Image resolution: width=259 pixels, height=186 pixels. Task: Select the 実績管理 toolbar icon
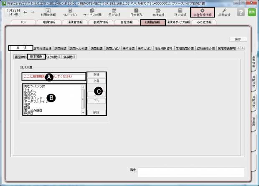(x=158, y=12)
